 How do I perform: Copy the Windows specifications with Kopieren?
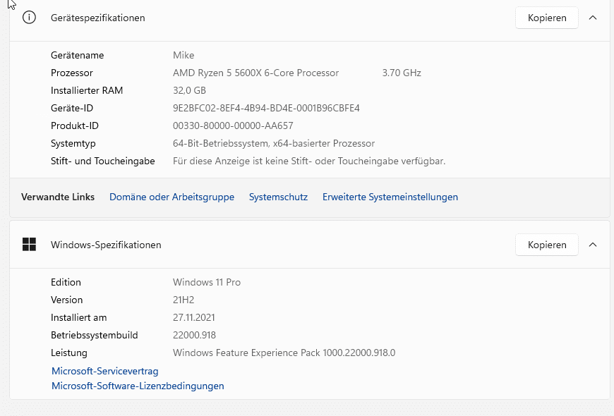pos(547,245)
